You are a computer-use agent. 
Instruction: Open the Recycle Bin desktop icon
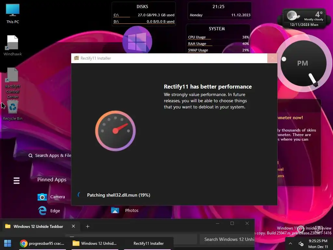pyautogui.click(x=13, y=110)
